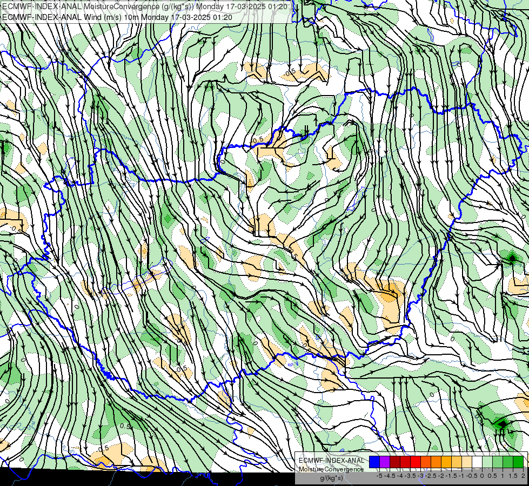Click the '-2' legend tick value
This screenshot has height=486, width=529.
click(x=441, y=476)
